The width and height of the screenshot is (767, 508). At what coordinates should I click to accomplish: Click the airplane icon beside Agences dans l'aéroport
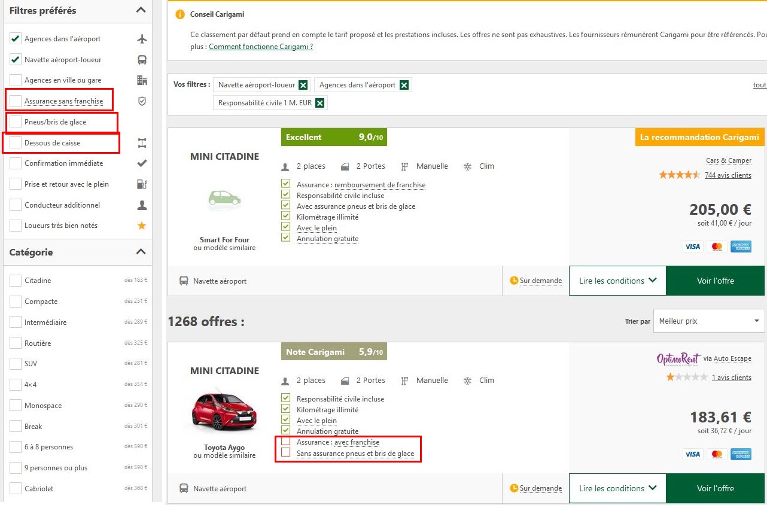[142, 39]
